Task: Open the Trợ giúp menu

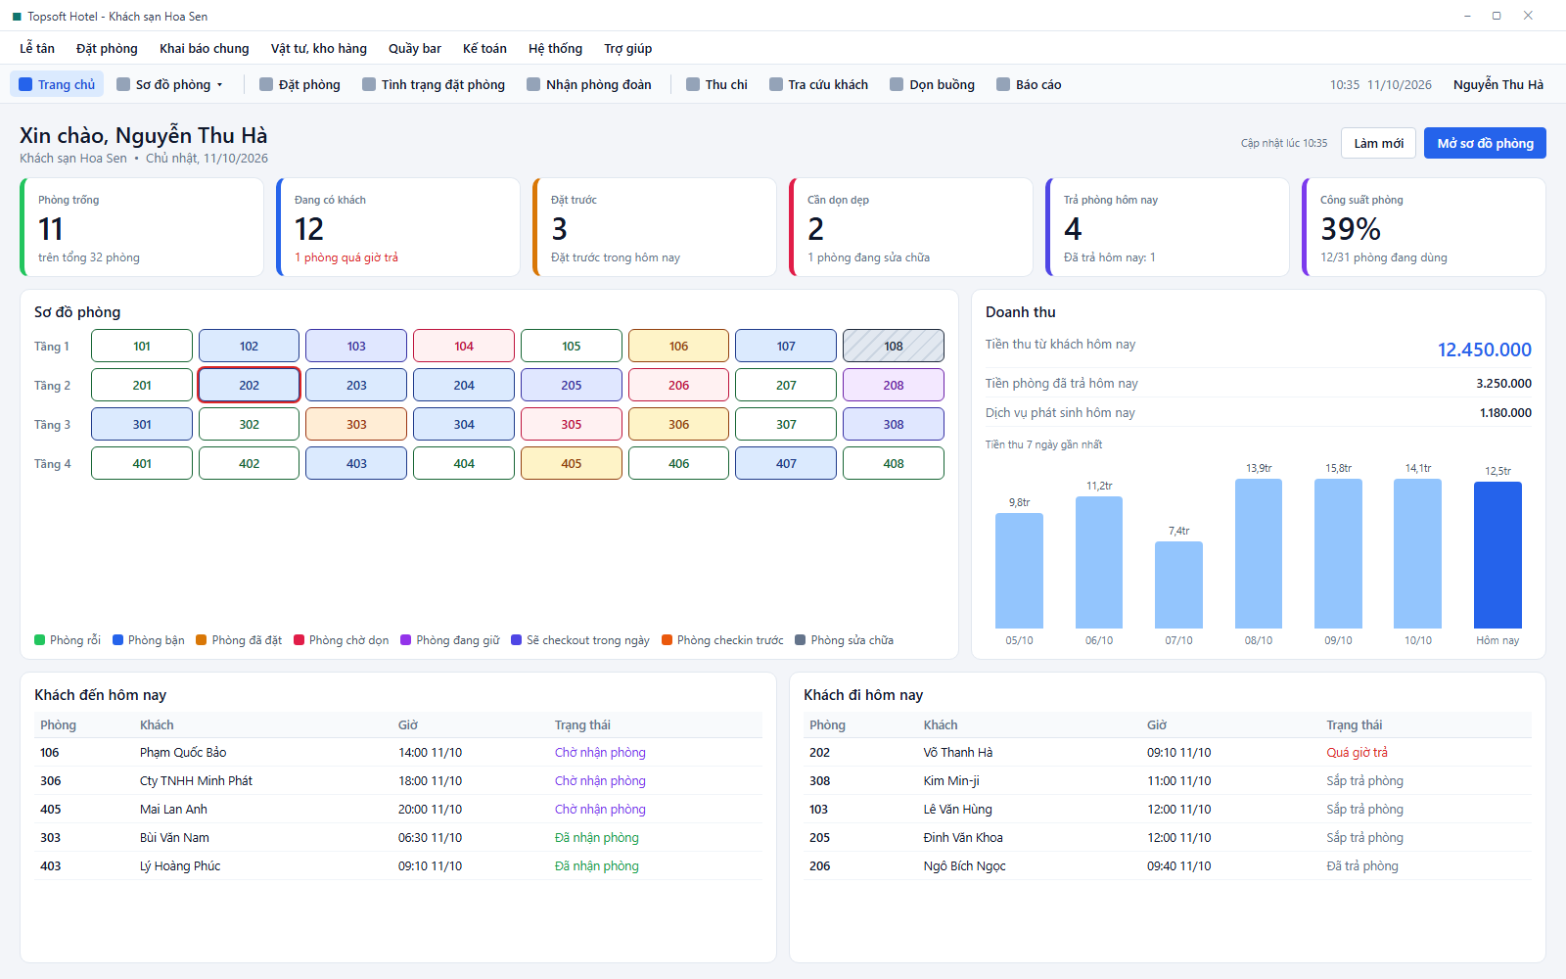Action: tap(628, 48)
